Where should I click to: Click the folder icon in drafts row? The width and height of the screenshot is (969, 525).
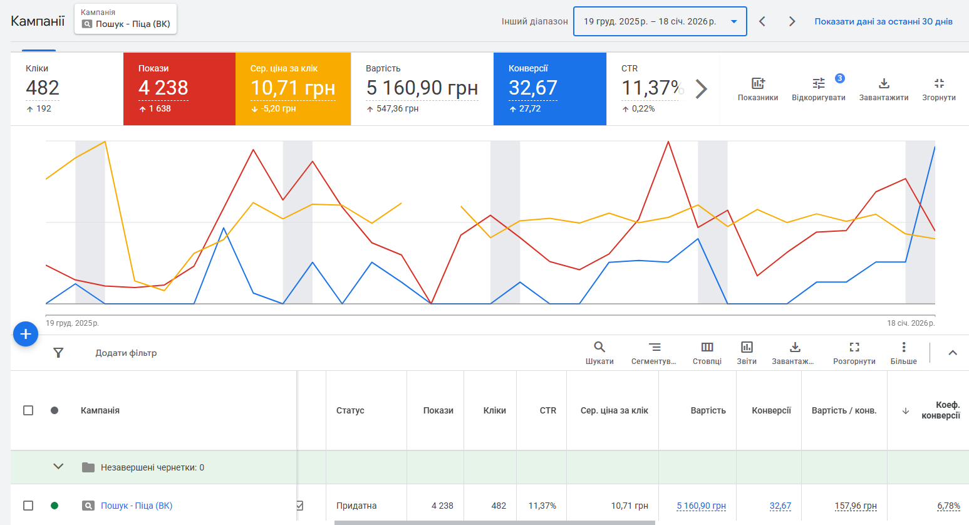(88, 467)
